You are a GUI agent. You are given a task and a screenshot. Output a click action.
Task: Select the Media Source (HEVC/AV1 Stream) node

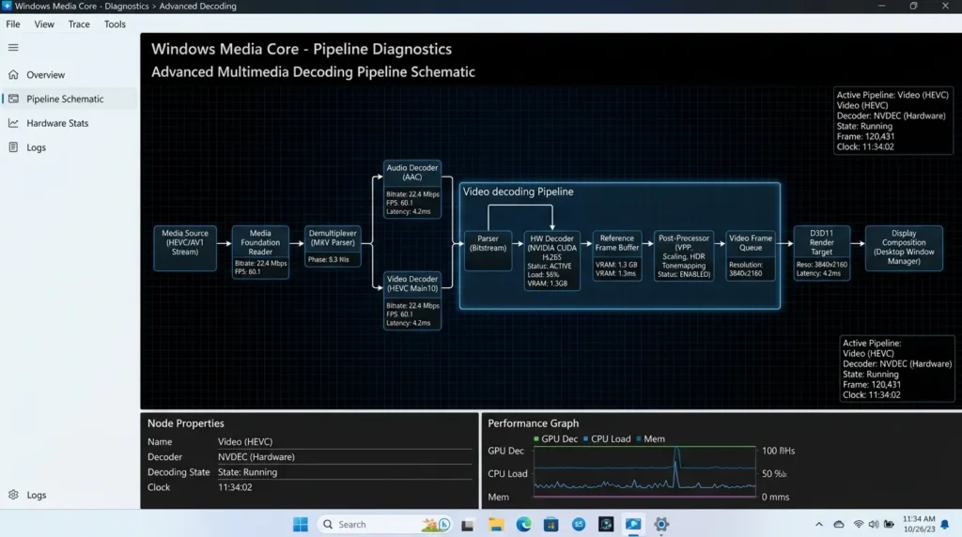pos(185,248)
